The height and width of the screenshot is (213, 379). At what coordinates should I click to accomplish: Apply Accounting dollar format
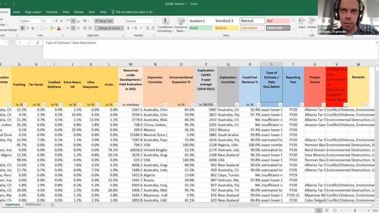pyautogui.click(x=128, y=28)
